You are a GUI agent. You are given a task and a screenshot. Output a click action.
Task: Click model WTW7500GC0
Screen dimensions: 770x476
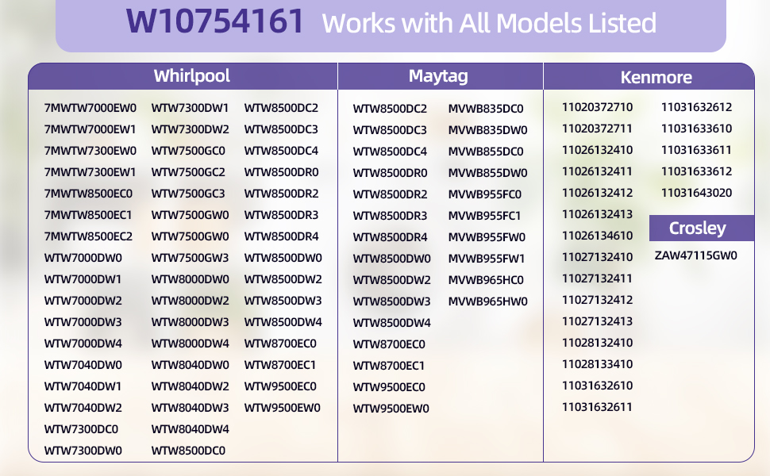(x=188, y=151)
